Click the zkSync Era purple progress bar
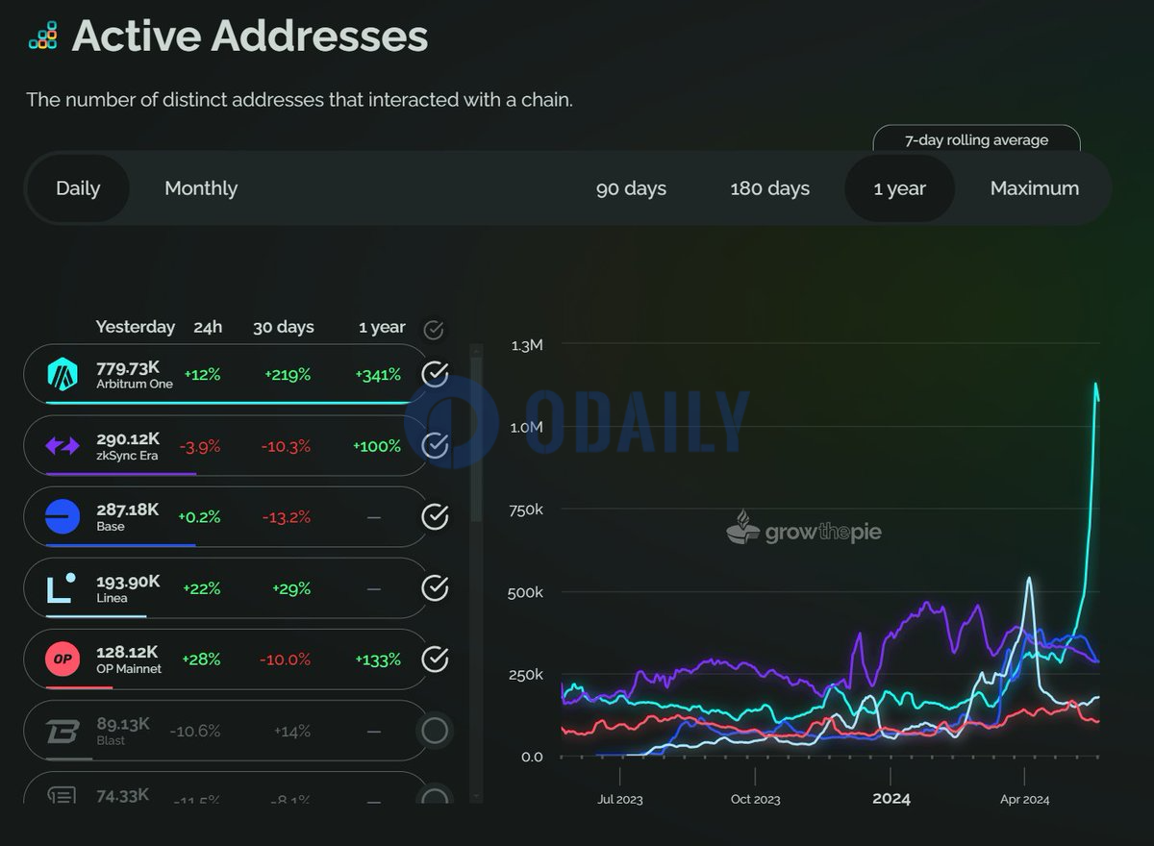The height and width of the screenshot is (846, 1154). coord(121,473)
